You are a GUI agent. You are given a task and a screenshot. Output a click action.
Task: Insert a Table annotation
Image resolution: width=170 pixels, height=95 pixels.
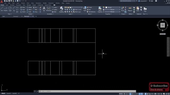pos(54,12)
